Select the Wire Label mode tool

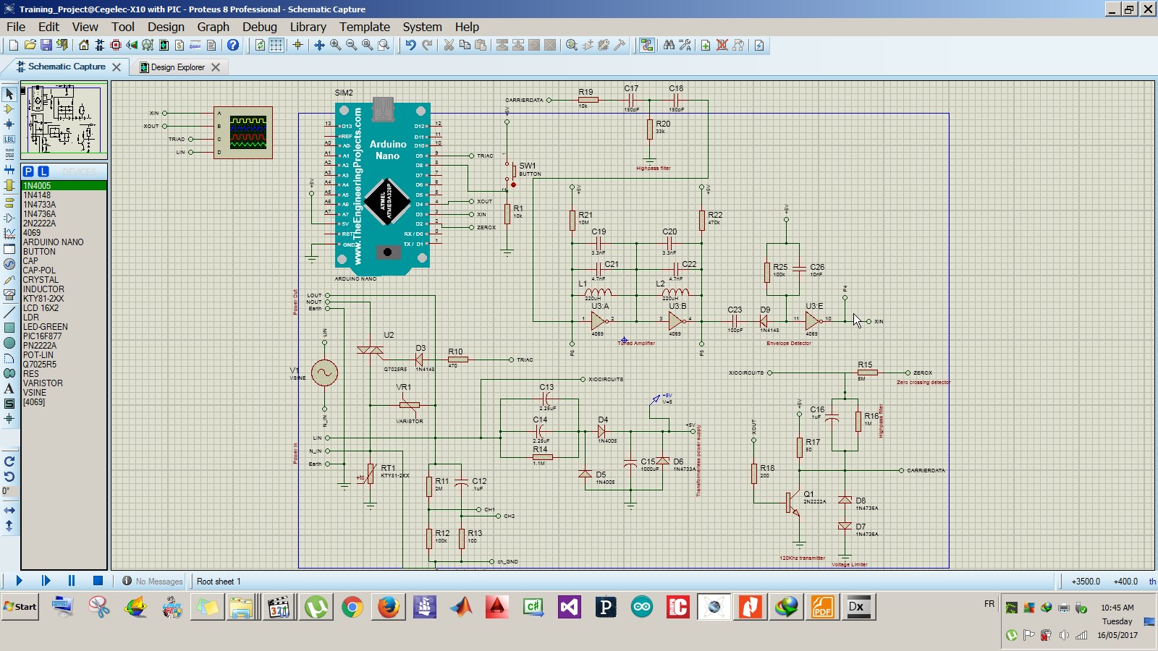click(9, 137)
